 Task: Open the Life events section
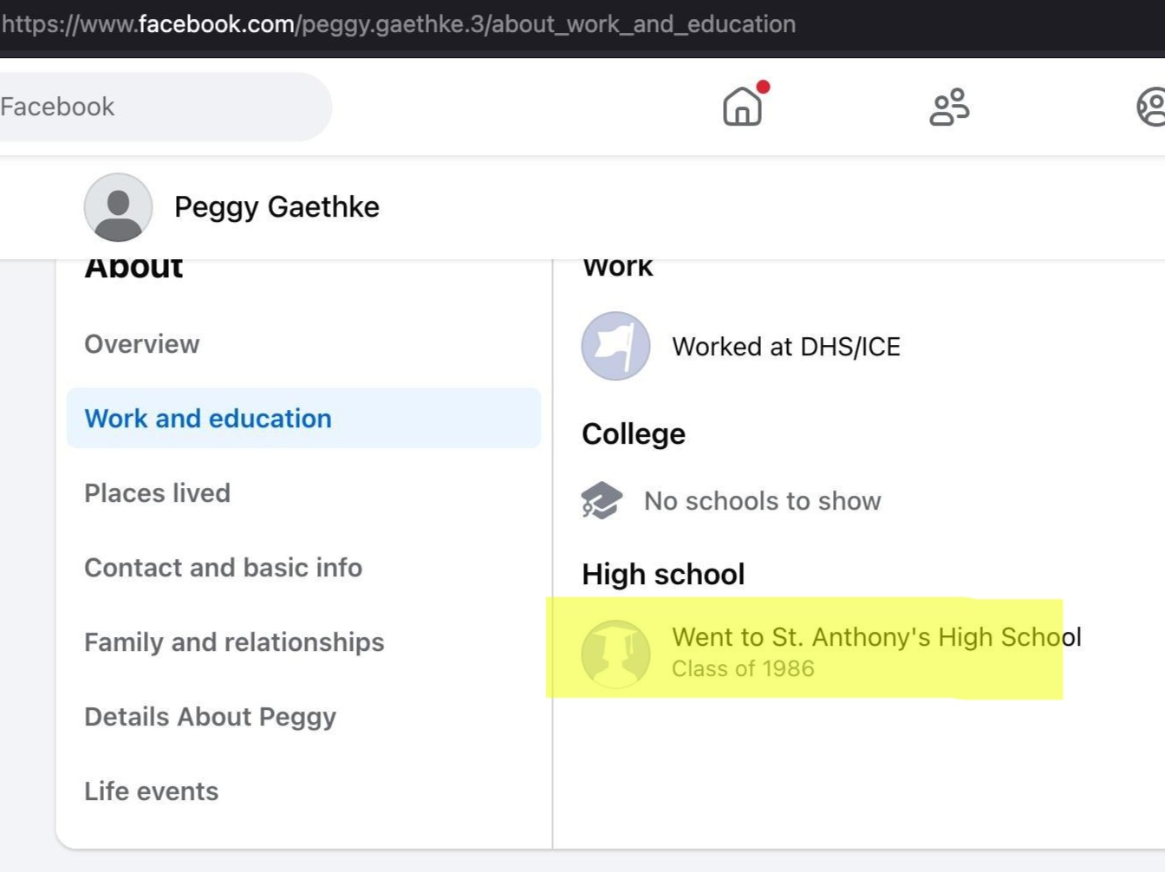tap(152, 791)
